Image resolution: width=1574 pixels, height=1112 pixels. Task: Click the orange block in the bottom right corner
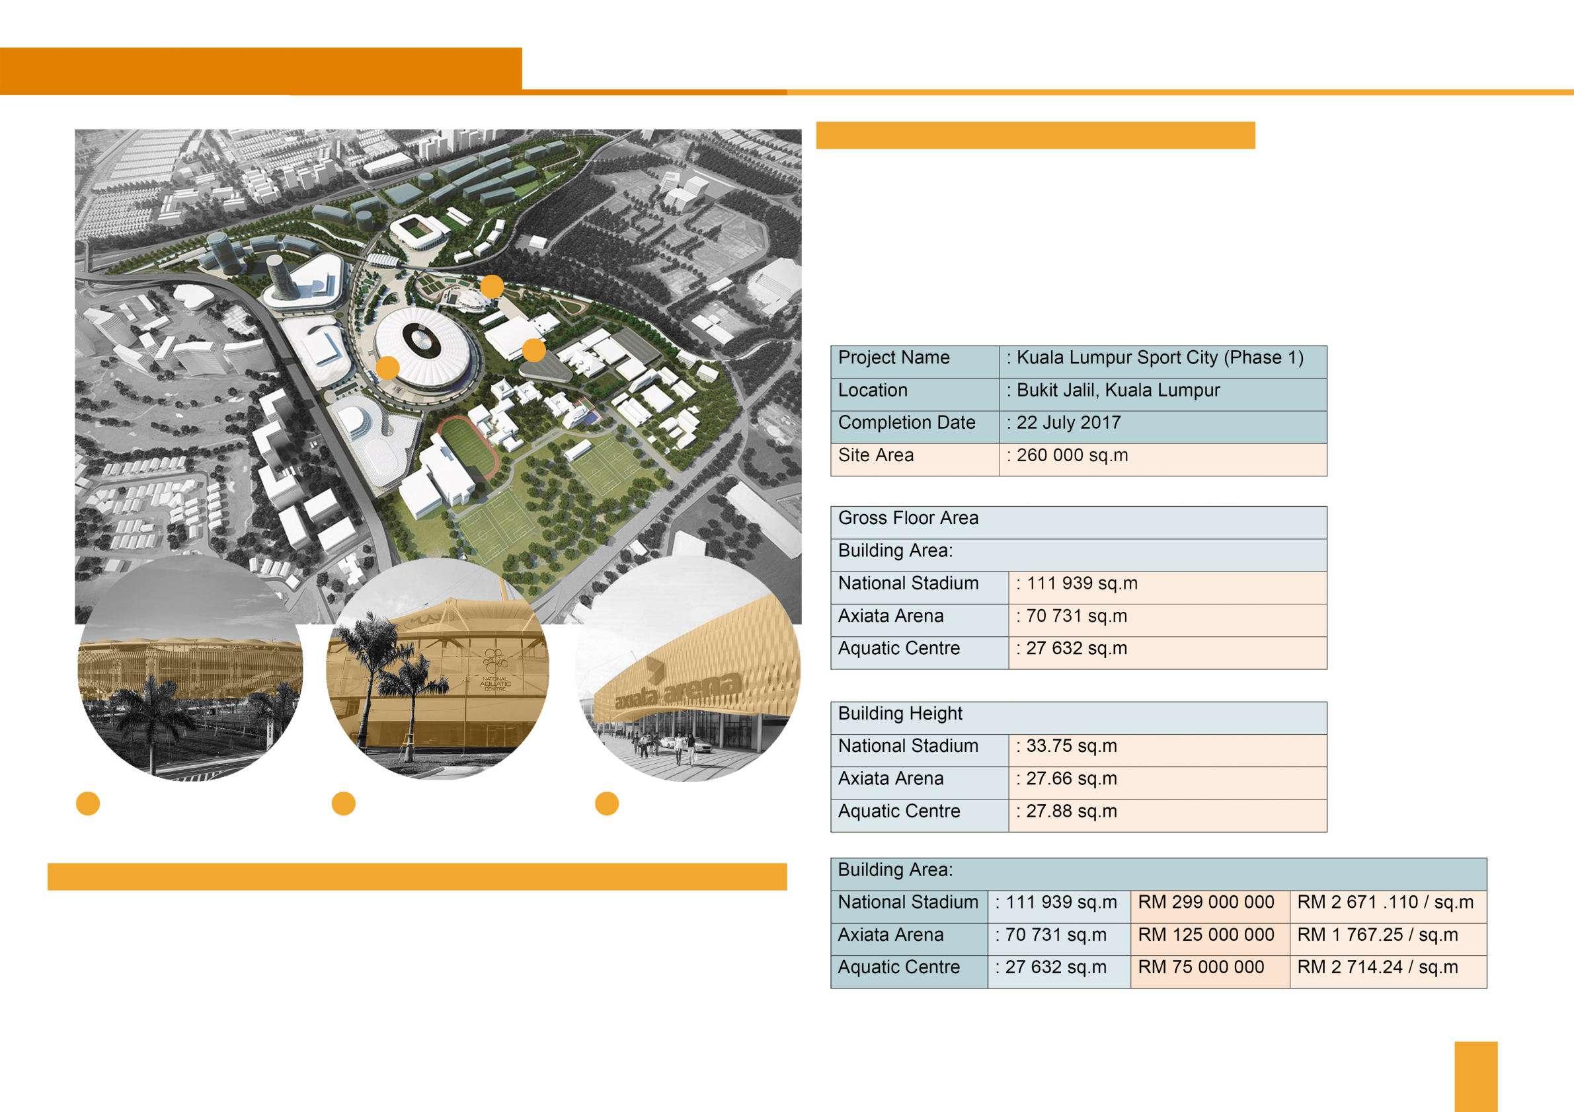point(1476,1076)
